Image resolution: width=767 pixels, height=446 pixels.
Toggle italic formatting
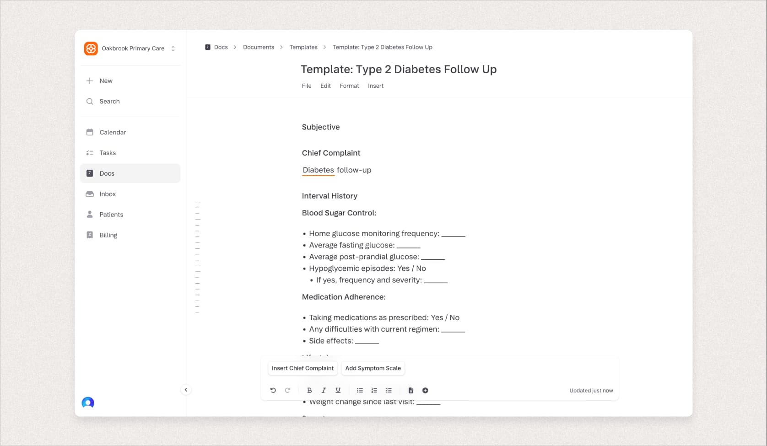(x=324, y=390)
